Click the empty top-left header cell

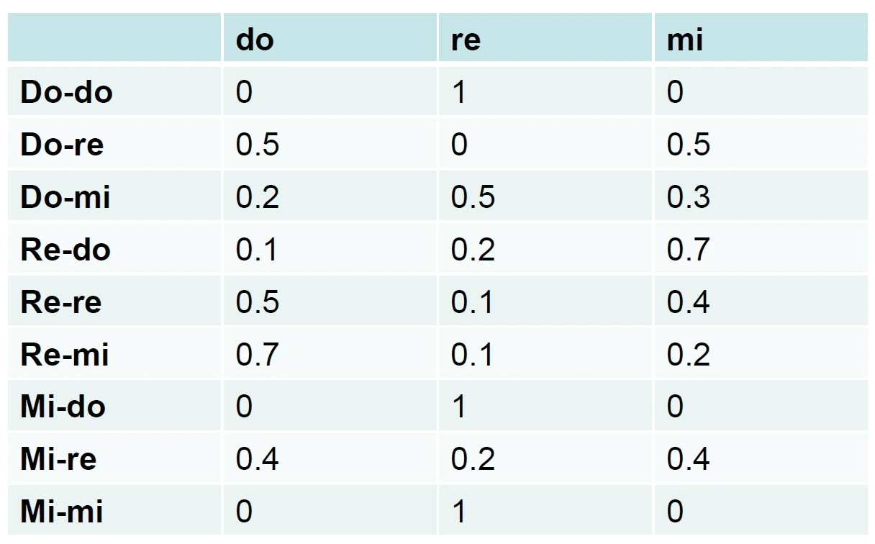[114, 37]
